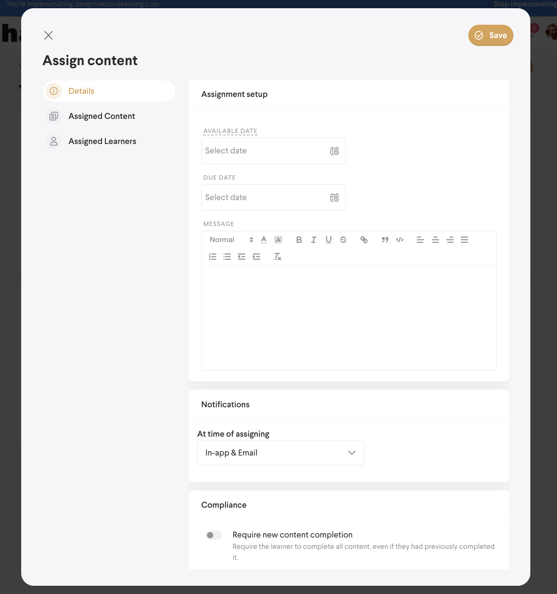Start a numbered list in message
557x594 pixels.
(213, 257)
